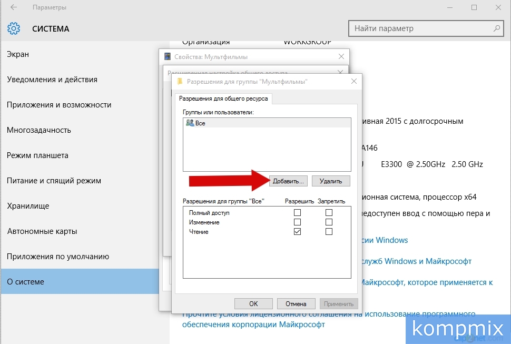
Task: Click the Мультфильмы properties window icon
Action: click(167, 56)
